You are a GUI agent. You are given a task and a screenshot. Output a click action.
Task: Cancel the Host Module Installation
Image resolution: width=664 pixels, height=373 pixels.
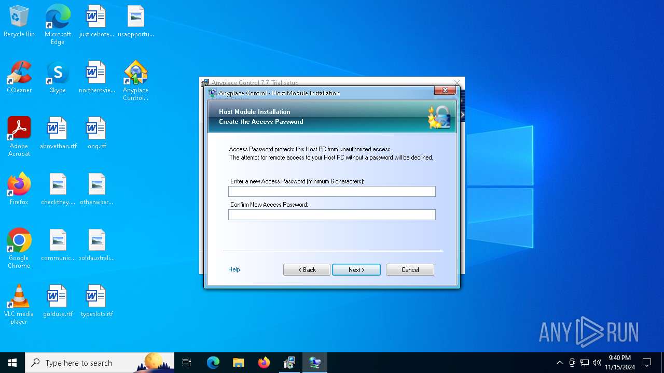410,270
